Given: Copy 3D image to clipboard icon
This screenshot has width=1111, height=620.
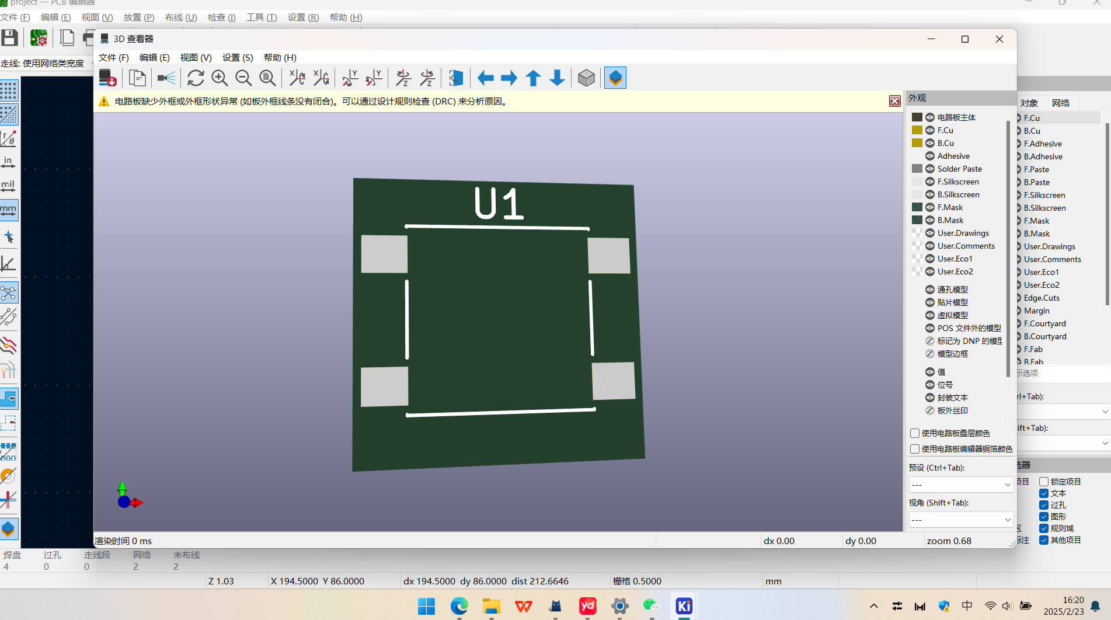Looking at the screenshot, I should [137, 78].
